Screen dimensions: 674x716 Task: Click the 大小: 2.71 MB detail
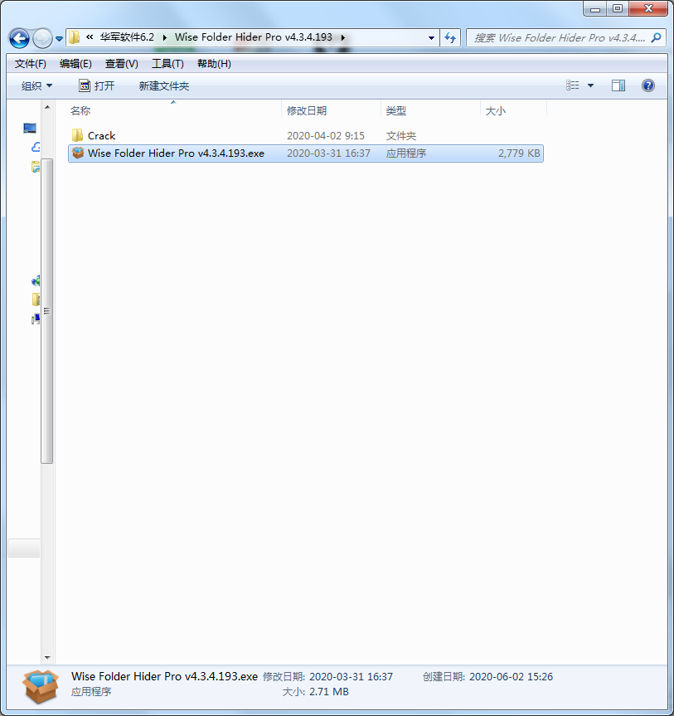(x=315, y=692)
